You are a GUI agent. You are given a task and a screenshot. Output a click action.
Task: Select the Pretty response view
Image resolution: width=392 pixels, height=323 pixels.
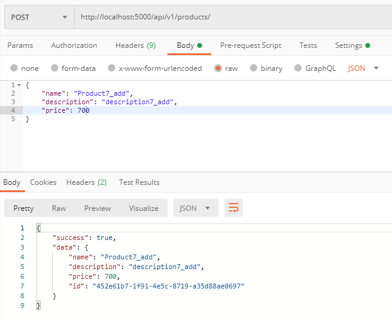(24, 208)
